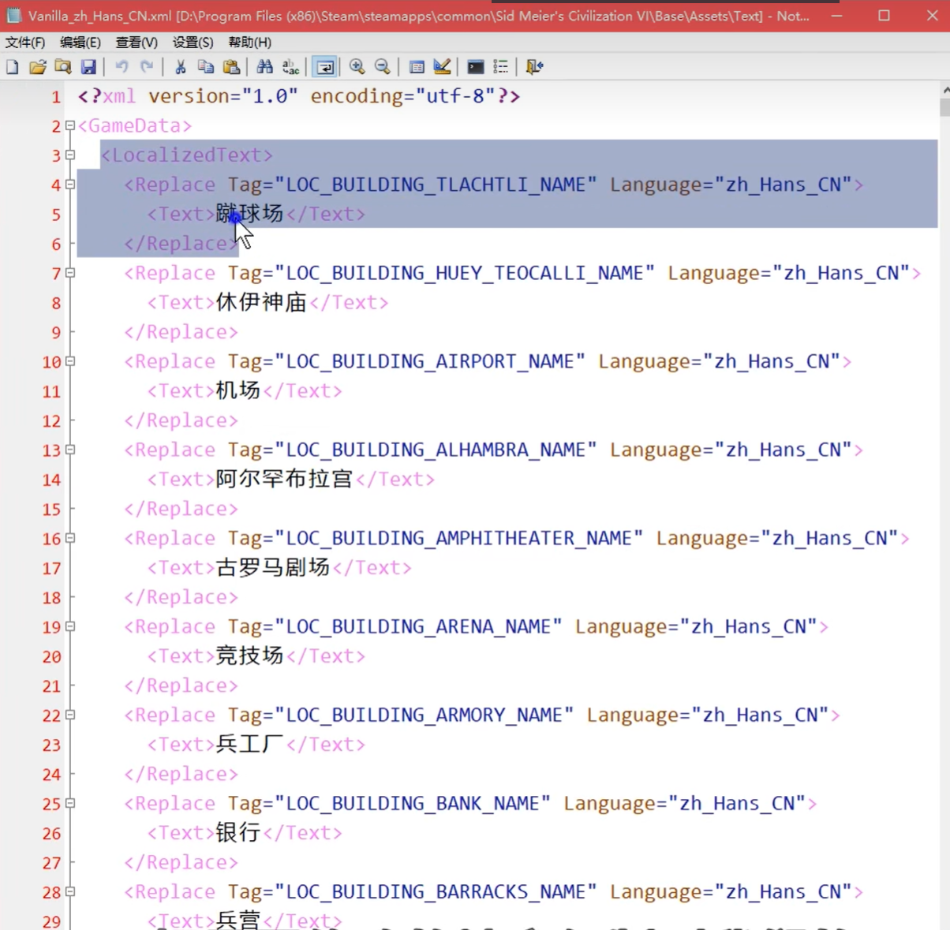Collapse the BARRACKS fold on line 28
950x930 pixels.
click(70, 891)
